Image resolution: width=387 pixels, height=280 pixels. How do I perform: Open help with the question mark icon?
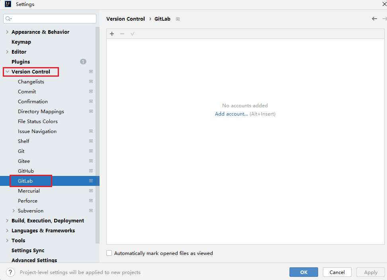click(x=10, y=272)
